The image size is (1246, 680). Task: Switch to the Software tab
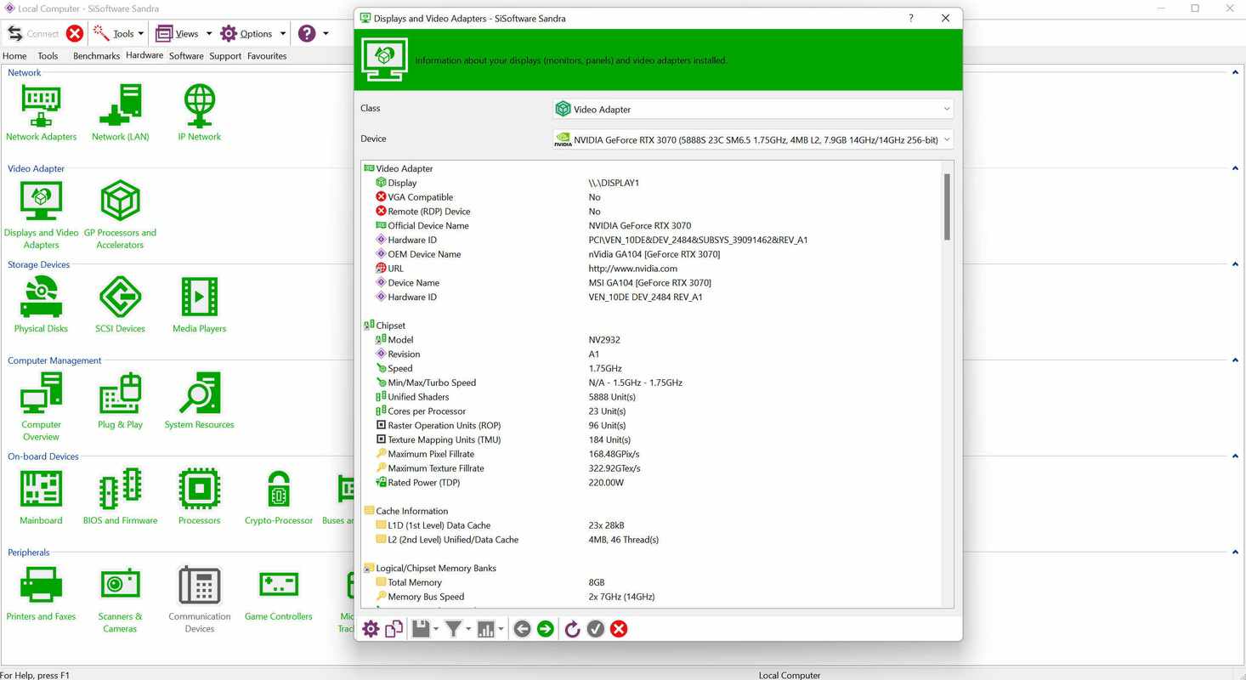pyautogui.click(x=186, y=55)
